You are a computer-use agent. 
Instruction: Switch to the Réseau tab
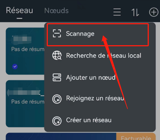[19, 10]
